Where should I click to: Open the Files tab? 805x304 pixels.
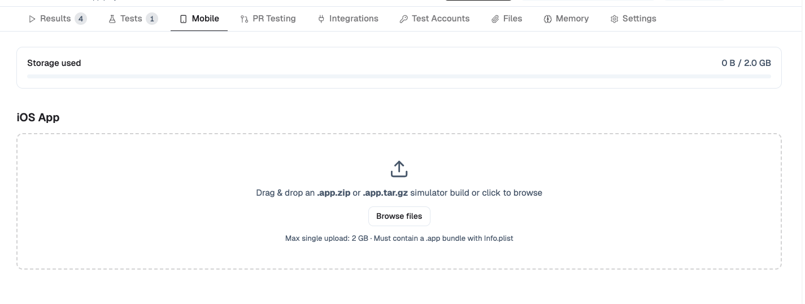506,19
